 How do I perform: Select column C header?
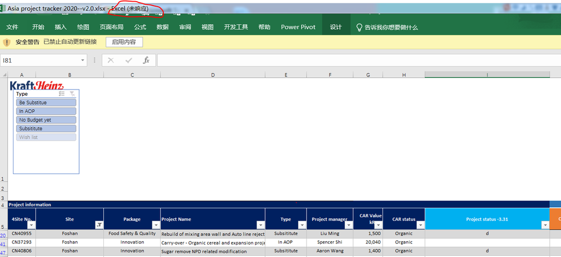point(132,74)
